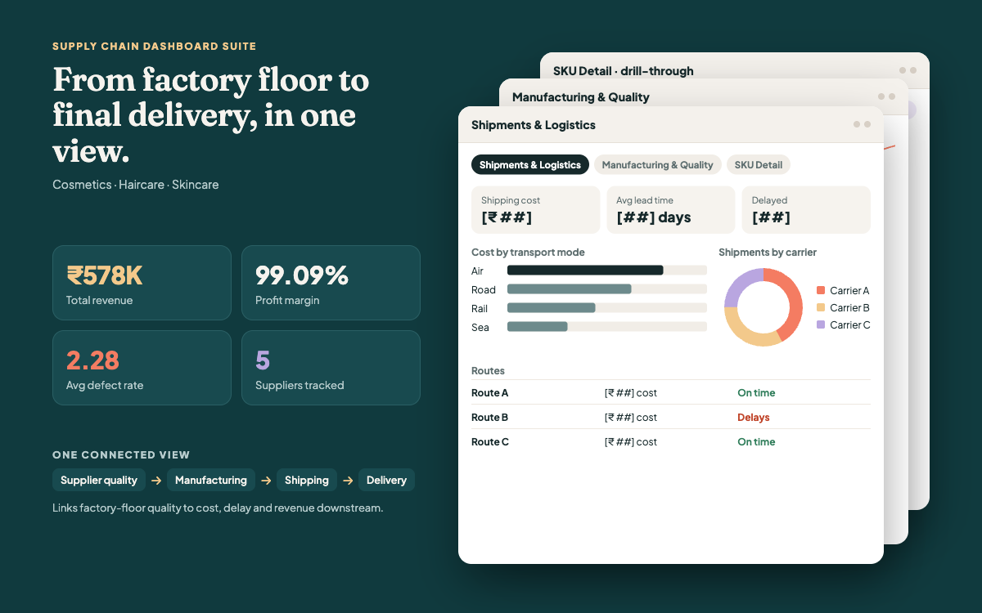Select the Route A row label
982x613 pixels.
pyautogui.click(x=490, y=392)
